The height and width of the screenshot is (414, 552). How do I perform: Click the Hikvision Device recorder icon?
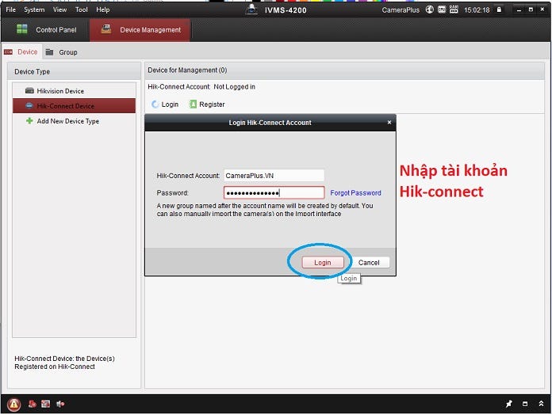(29, 91)
